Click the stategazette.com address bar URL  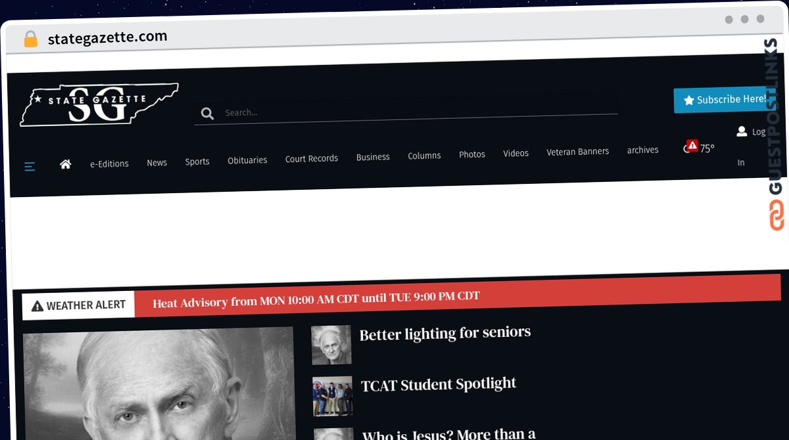[x=108, y=37]
